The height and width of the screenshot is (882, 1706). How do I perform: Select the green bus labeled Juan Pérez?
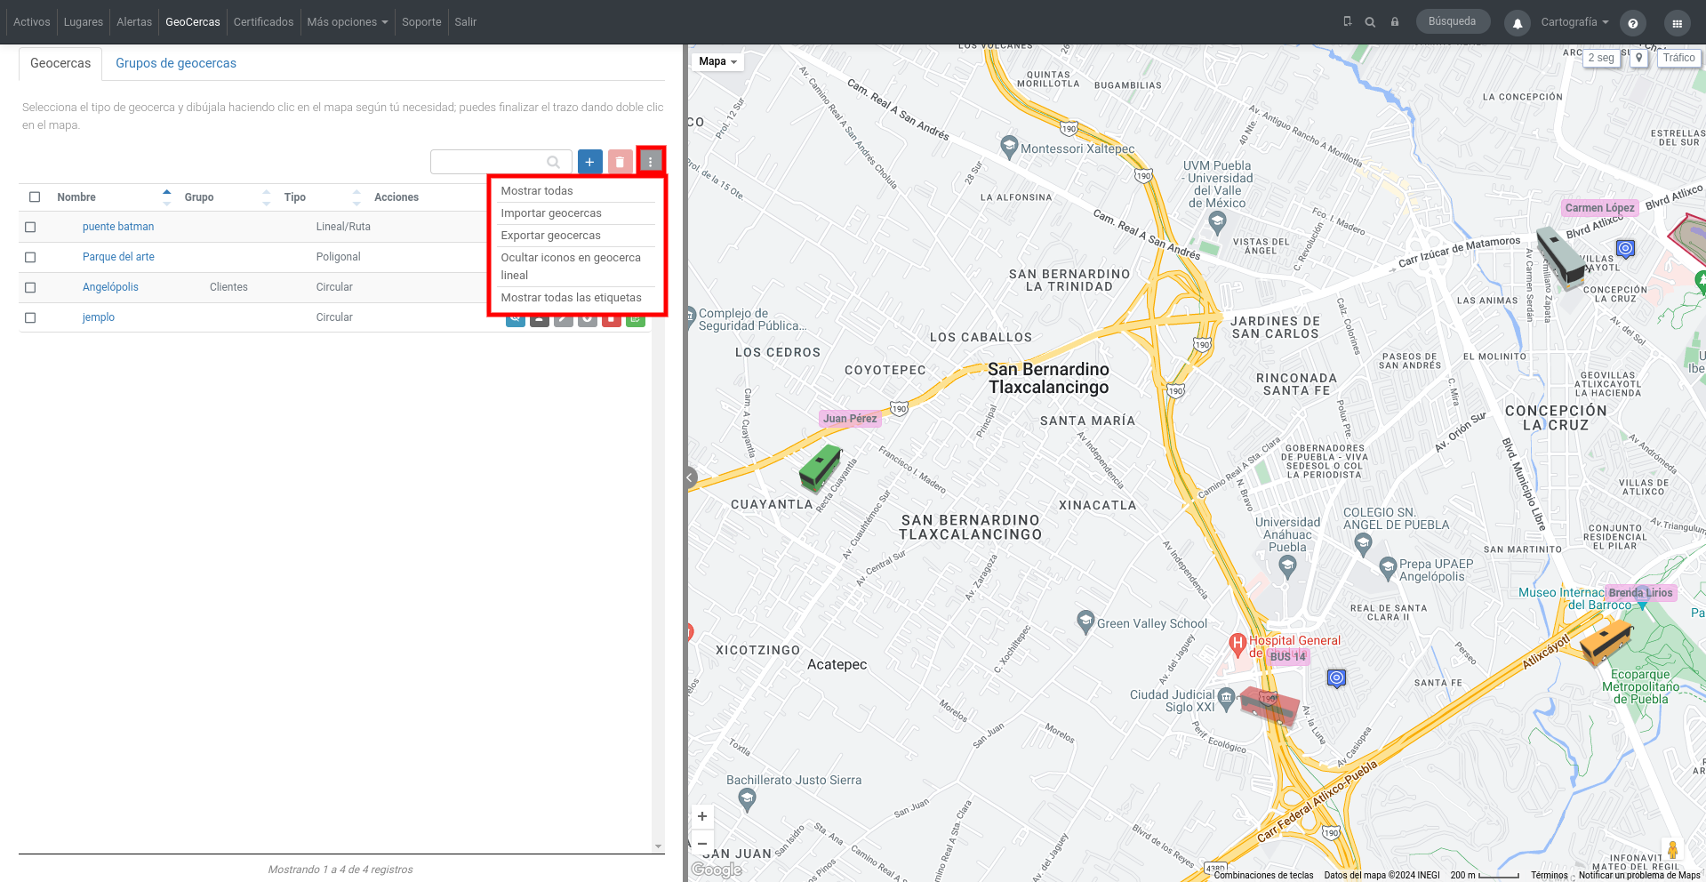tap(821, 468)
